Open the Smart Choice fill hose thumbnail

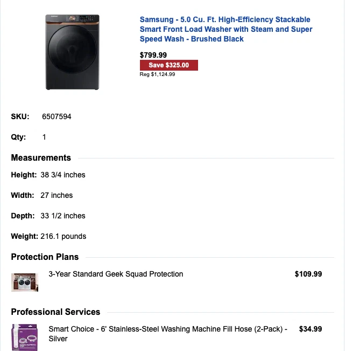pyautogui.click(x=25, y=337)
